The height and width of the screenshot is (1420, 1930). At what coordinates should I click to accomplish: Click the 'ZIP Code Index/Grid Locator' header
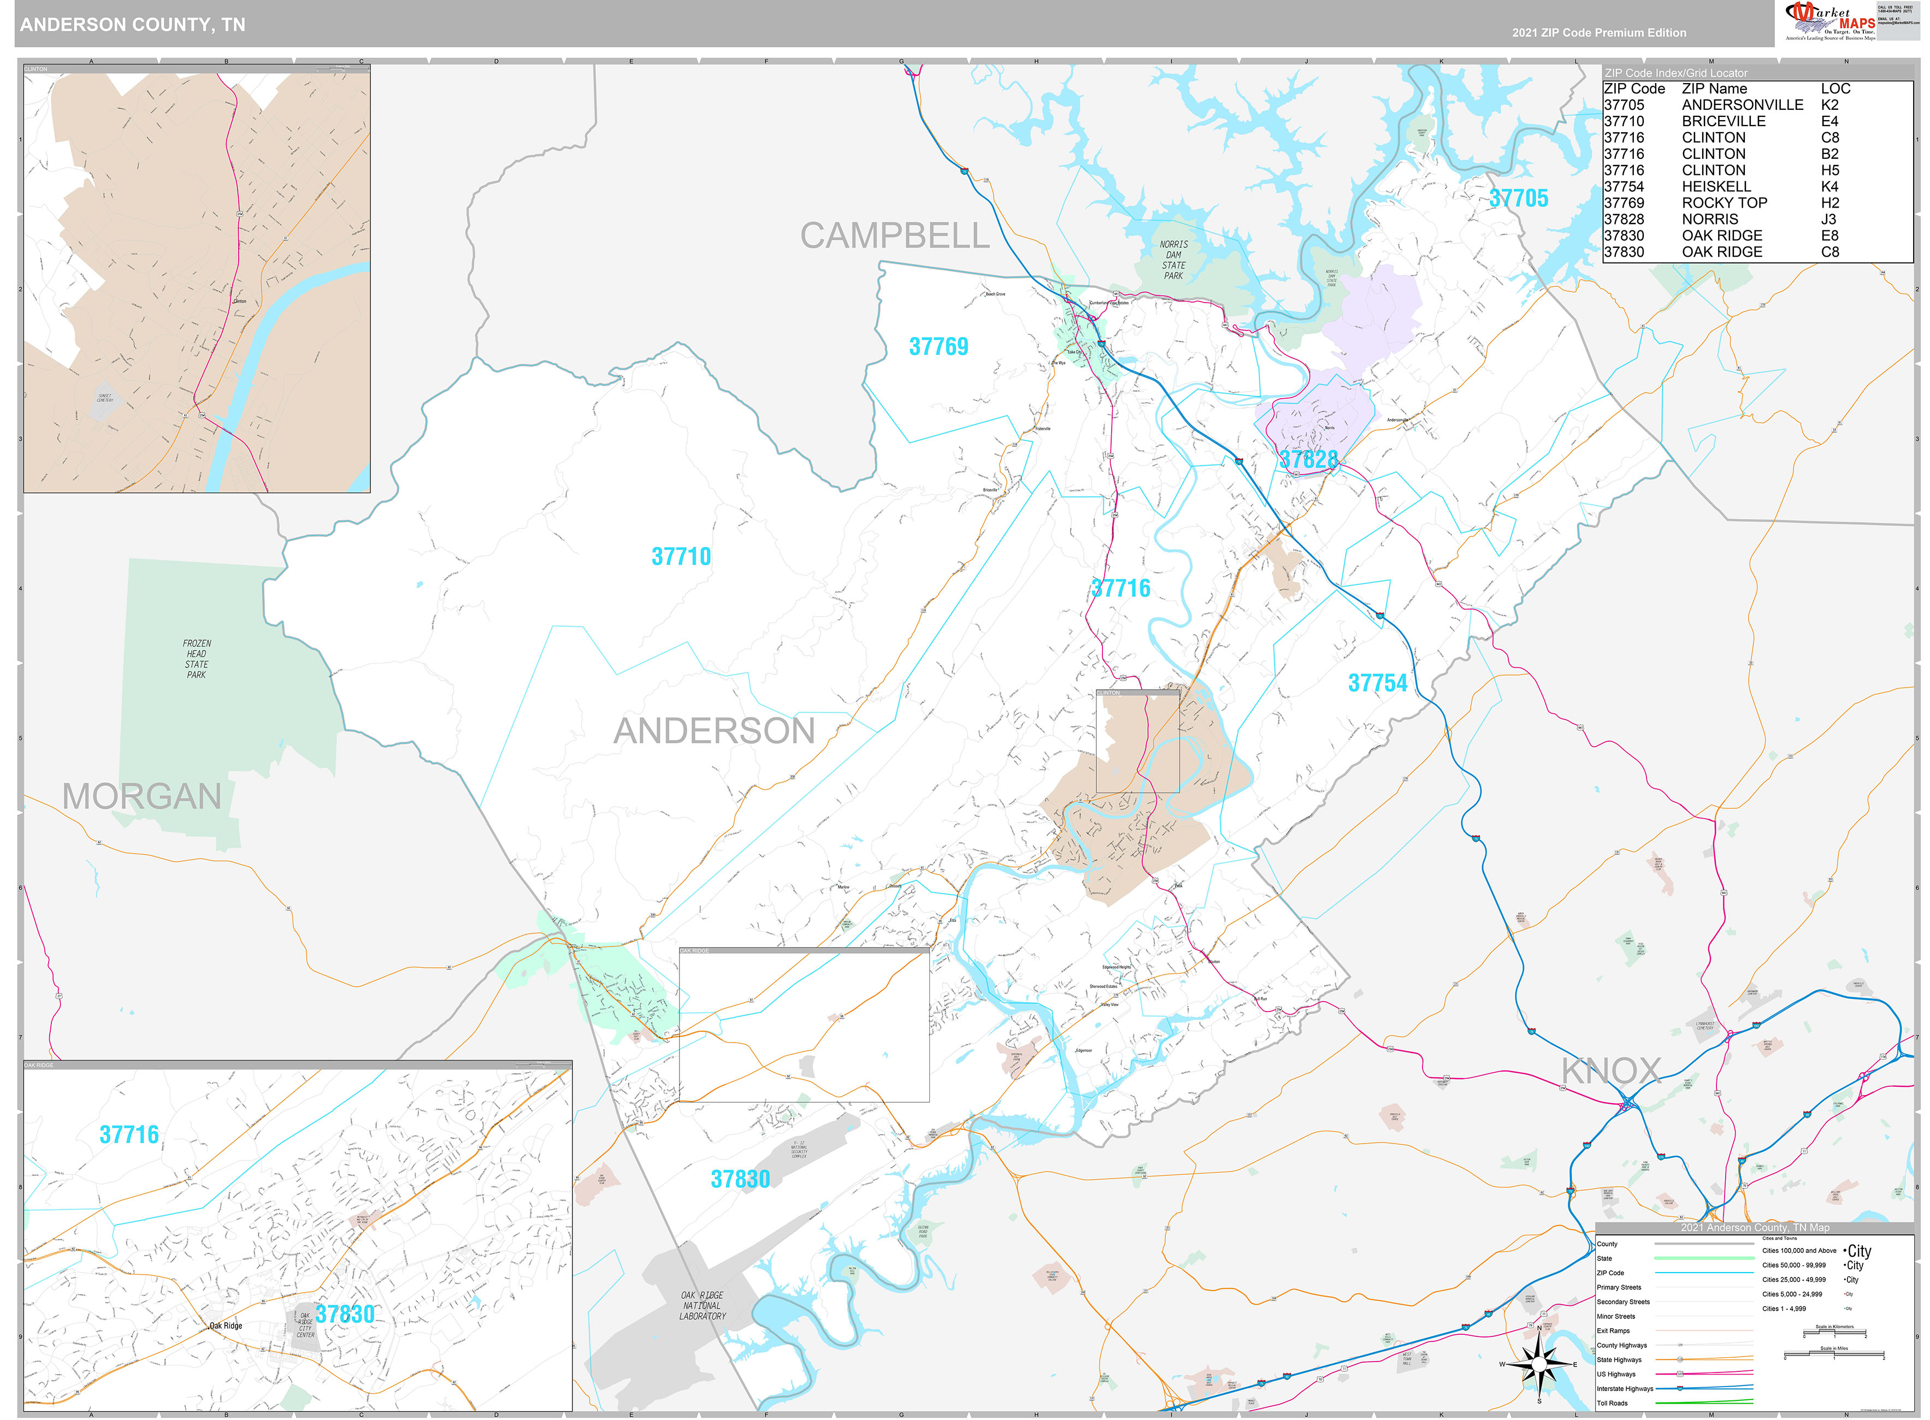(1675, 73)
